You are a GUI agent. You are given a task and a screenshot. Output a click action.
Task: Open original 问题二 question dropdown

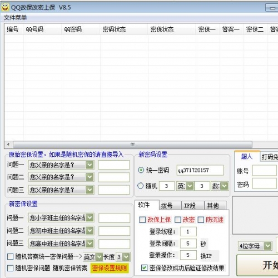(90, 177)
